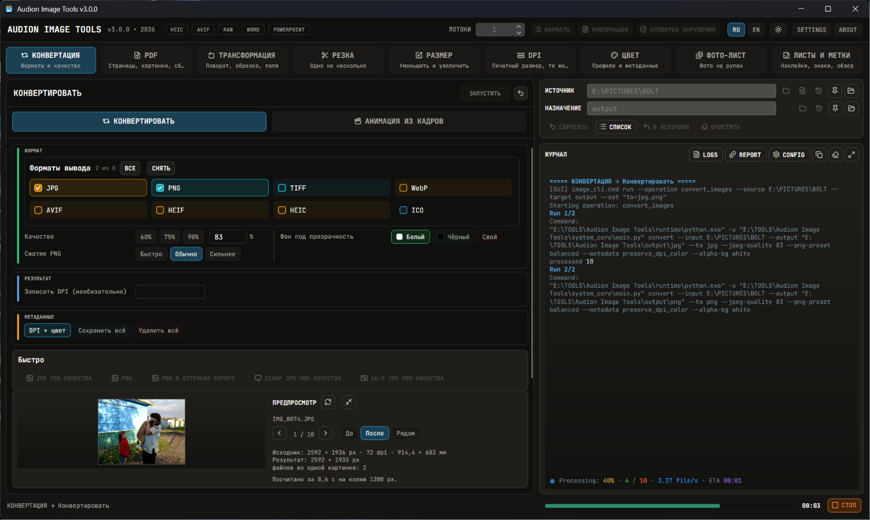Stop processing with СТОП button

[x=845, y=505]
